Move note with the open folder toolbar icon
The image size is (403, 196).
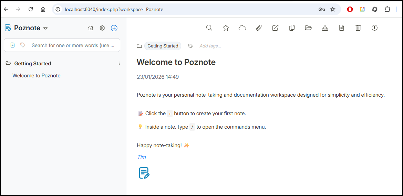pos(308,28)
